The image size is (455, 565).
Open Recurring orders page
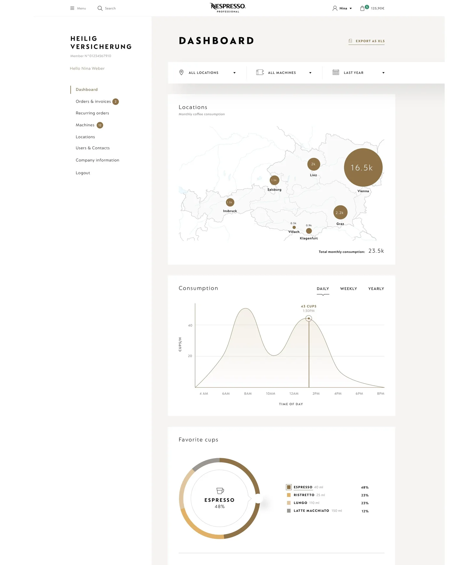(92, 113)
